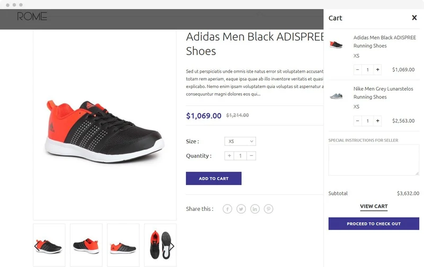Focus the special instructions for seller box
Image resolution: width=424 pixels, height=267 pixels.
coord(374,160)
